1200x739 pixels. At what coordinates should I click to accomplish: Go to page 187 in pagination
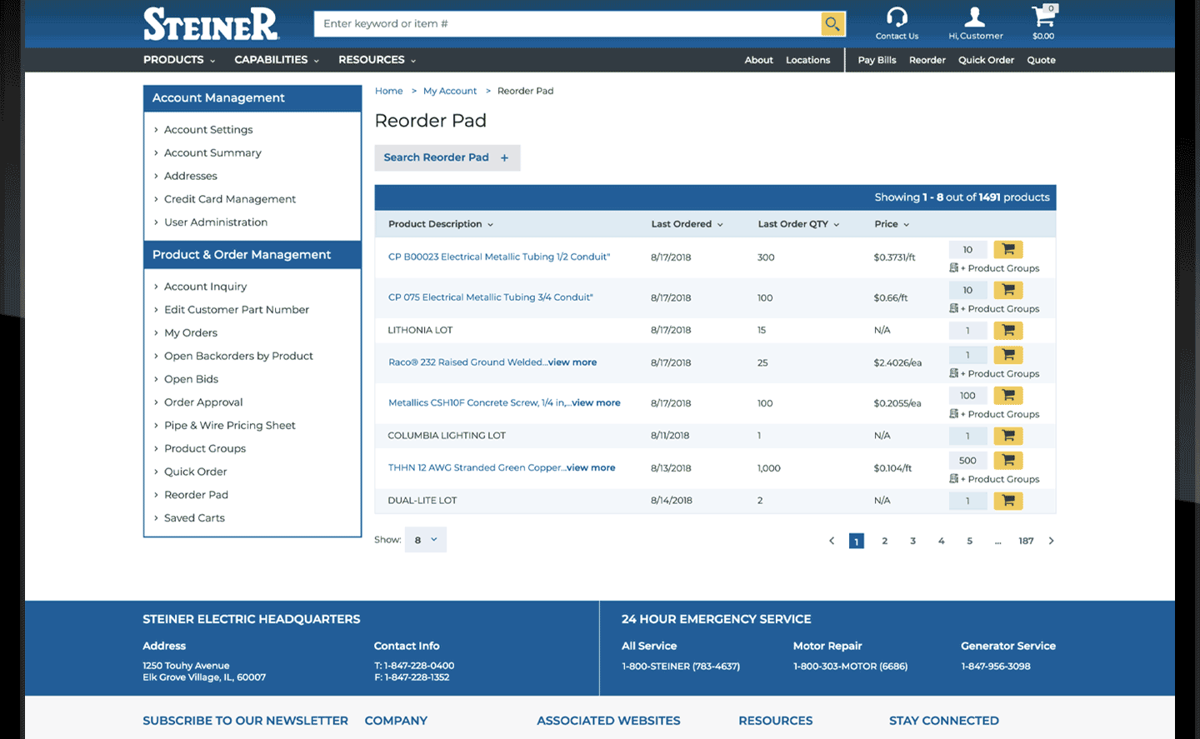[1026, 541]
